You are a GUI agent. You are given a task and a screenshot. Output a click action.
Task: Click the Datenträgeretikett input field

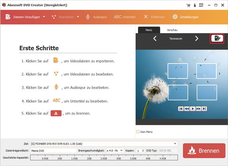(x=53, y=151)
